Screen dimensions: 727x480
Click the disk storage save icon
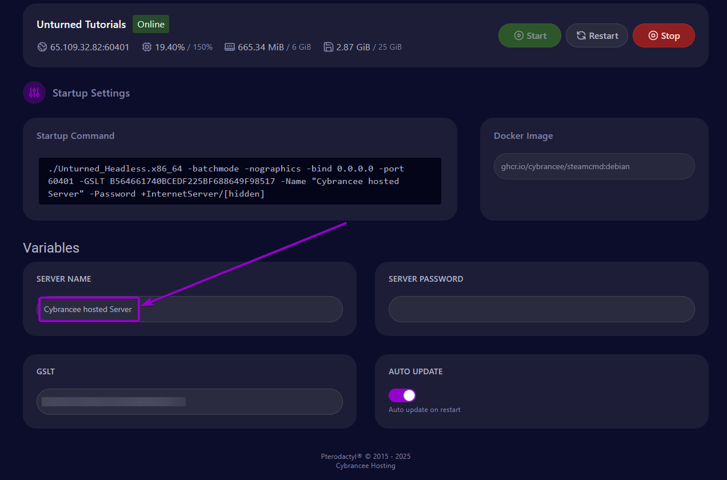(329, 47)
